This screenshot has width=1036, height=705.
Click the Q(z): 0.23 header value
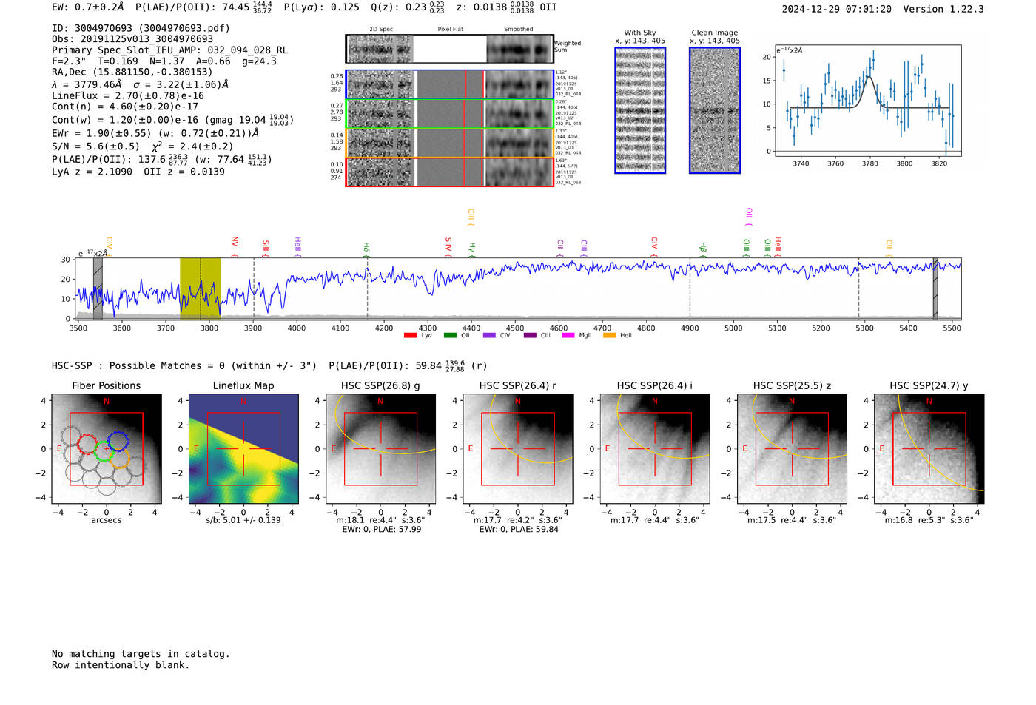[408, 7]
